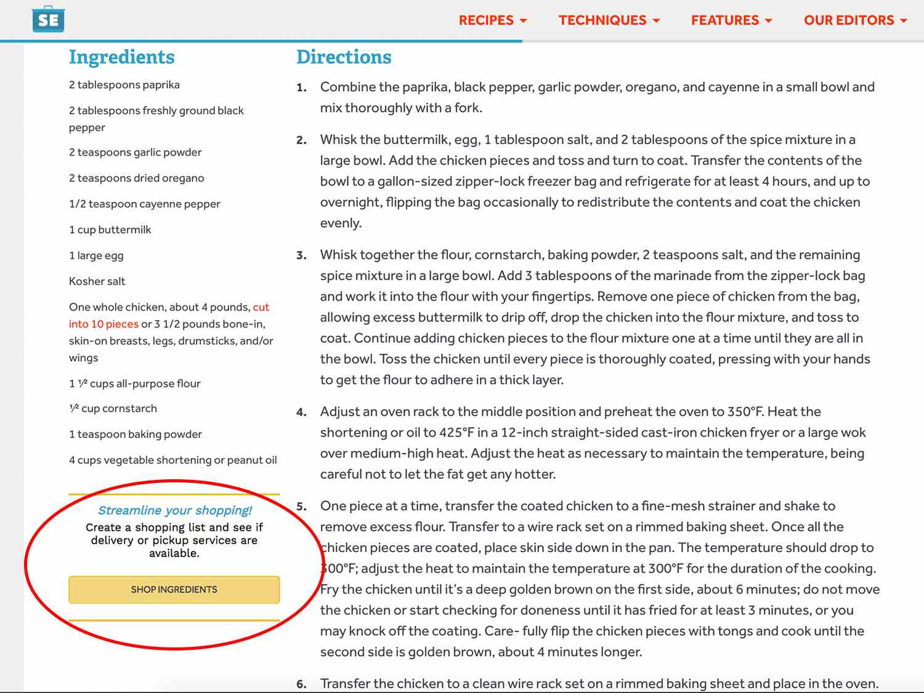Click the peanut oil ingredient line

pos(172,460)
